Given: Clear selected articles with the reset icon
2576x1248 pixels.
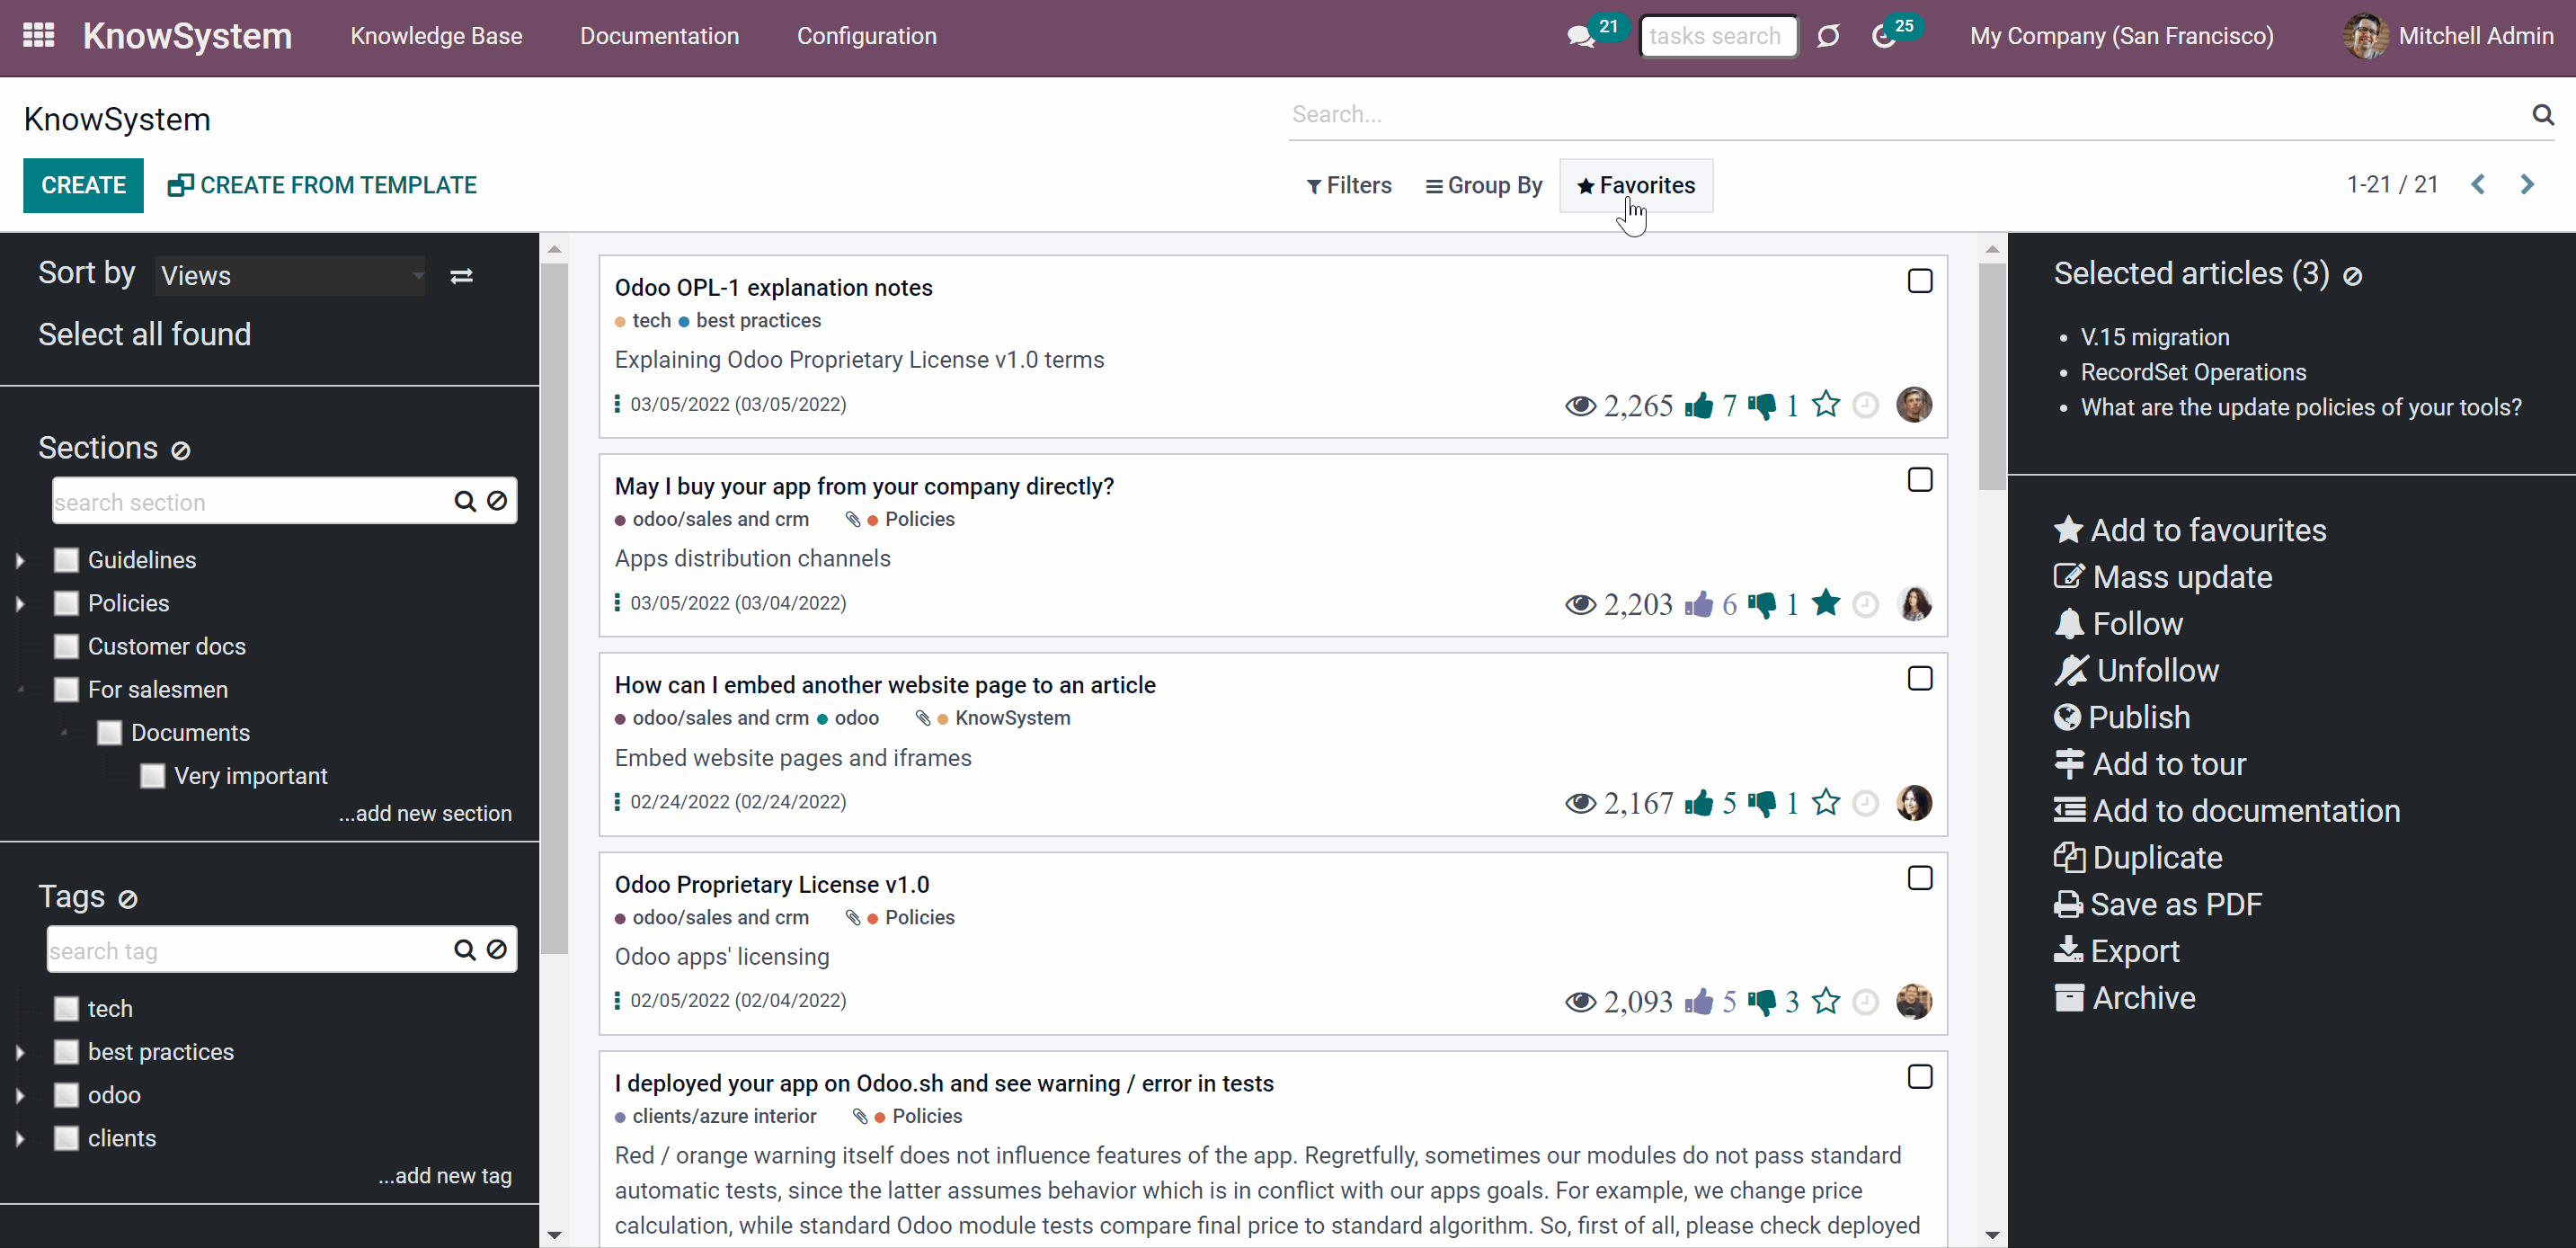Looking at the screenshot, I should click(2353, 276).
